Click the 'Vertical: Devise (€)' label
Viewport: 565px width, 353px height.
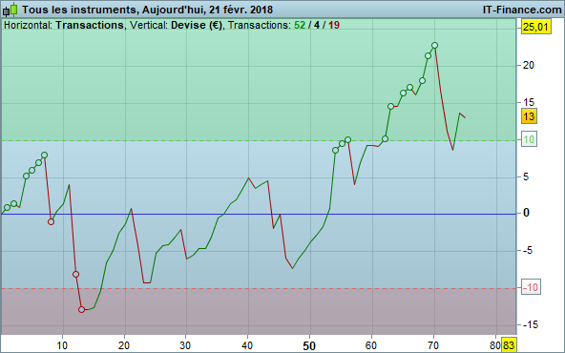pos(176,25)
